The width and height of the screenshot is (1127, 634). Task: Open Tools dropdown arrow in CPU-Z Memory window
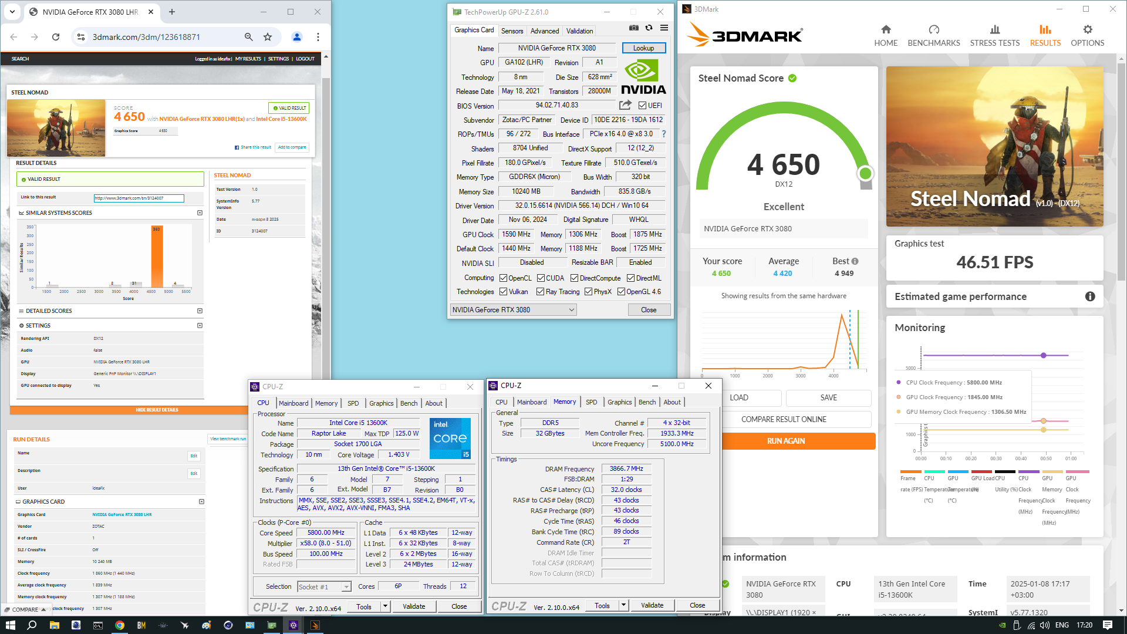coord(624,605)
